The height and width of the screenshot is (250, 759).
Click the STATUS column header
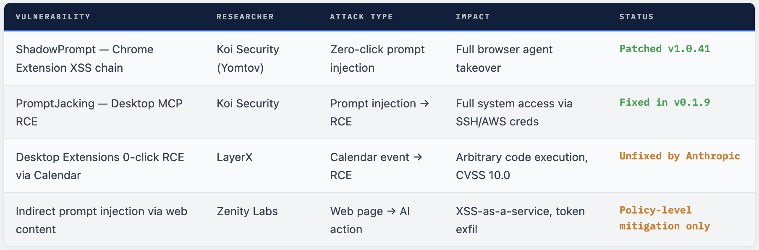[x=636, y=17]
